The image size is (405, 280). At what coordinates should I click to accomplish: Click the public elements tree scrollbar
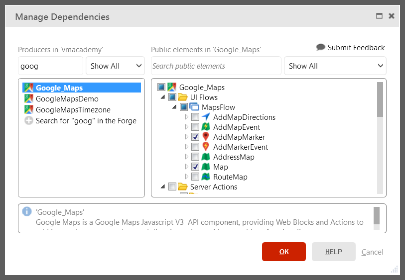[x=380, y=99]
